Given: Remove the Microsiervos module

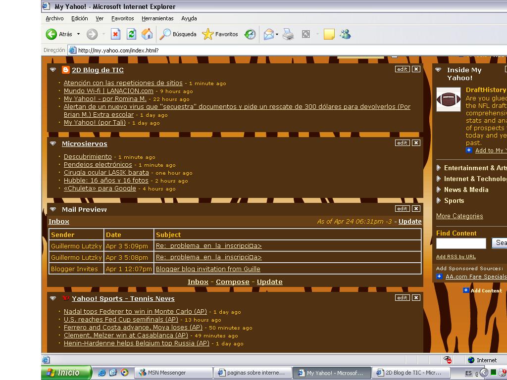Looking at the screenshot, I should tap(416, 143).
